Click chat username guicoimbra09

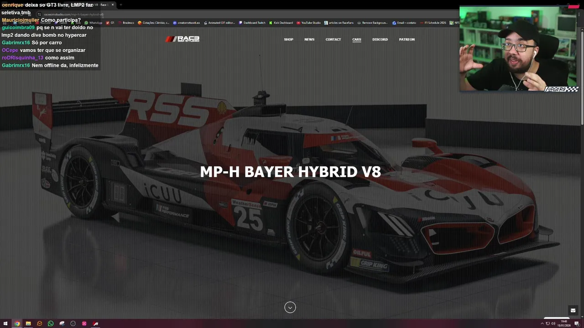pyautogui.click(x=18, y=28)
